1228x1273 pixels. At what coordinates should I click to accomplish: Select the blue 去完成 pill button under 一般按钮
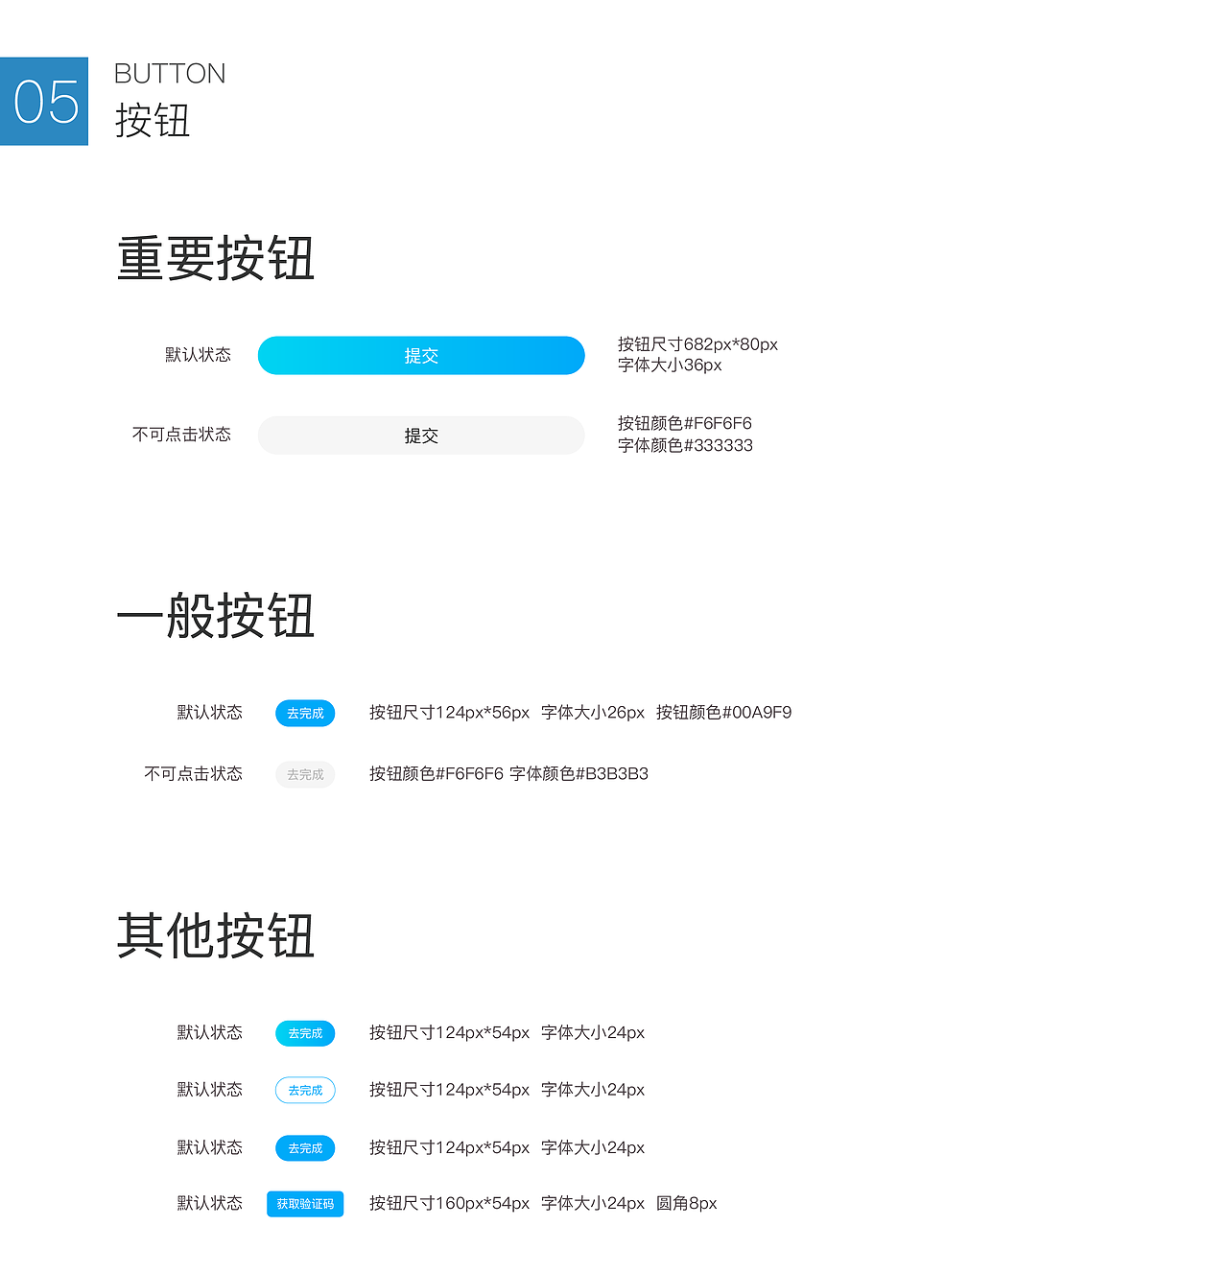[x=305, y=713]
